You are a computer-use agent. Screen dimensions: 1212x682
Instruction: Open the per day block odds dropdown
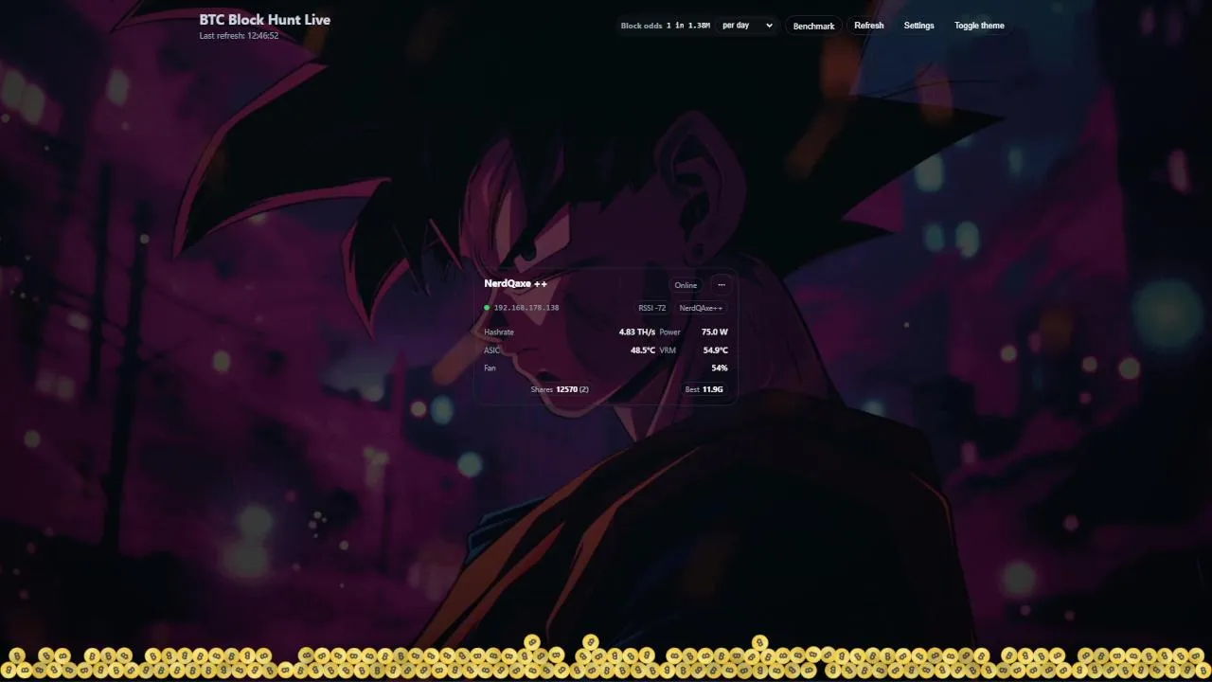point(747,26)
